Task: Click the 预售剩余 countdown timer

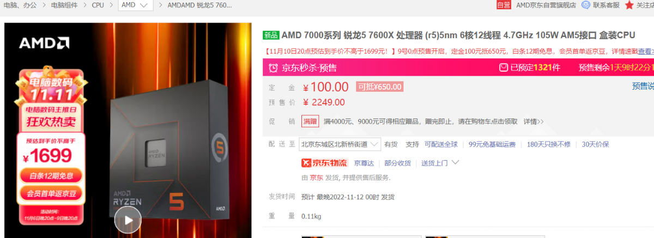Action: point(616,68)
